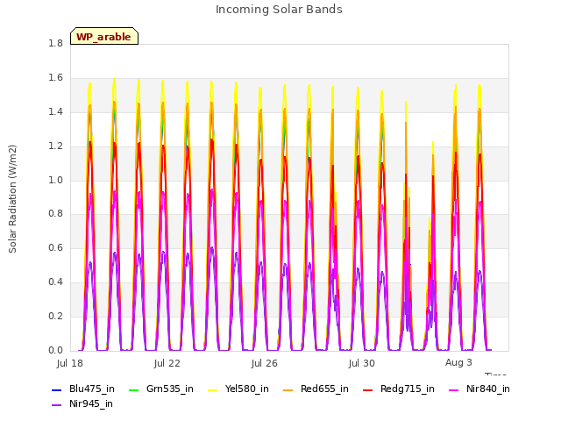Click the Red655_in orange legend swatch
This screenshot has width=561, height=421.
coord(288,389)
